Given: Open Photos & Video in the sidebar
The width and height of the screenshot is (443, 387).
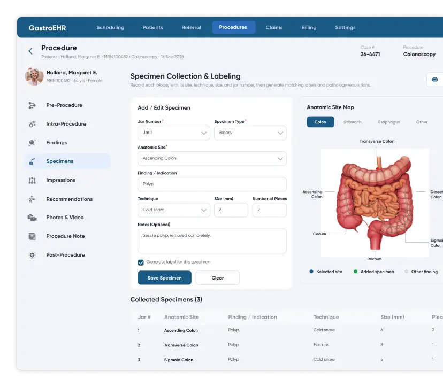Looking at the screenshot, I should [x=65, y=218].
